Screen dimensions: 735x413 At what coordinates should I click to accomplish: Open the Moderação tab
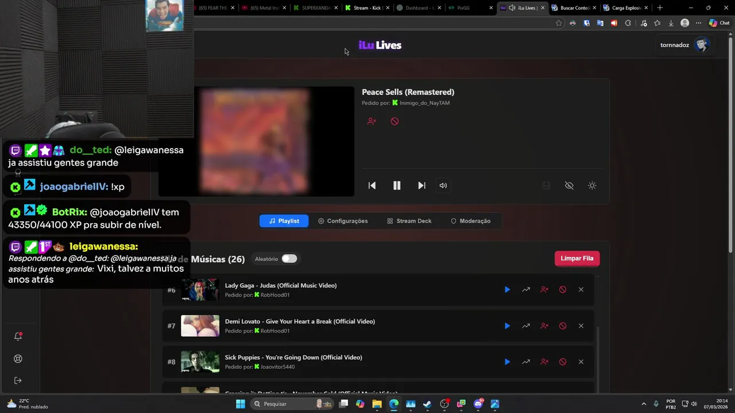pos(470,221)
